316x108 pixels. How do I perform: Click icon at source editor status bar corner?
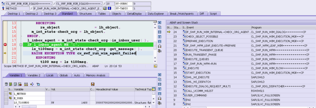coord(155,66)
